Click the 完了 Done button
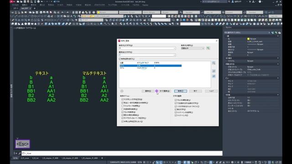 coord(195,91)
